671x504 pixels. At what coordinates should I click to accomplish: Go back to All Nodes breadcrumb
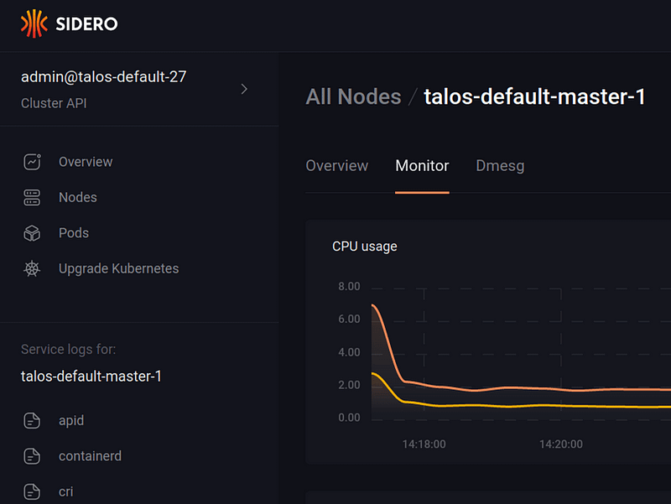pyautogui.click(x=353, y=96)
